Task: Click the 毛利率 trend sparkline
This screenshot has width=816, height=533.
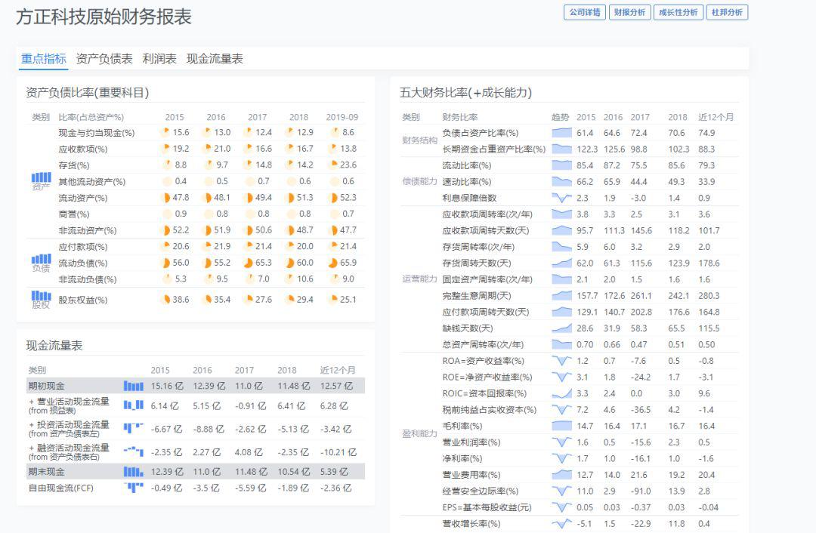Action: (561, 426)
